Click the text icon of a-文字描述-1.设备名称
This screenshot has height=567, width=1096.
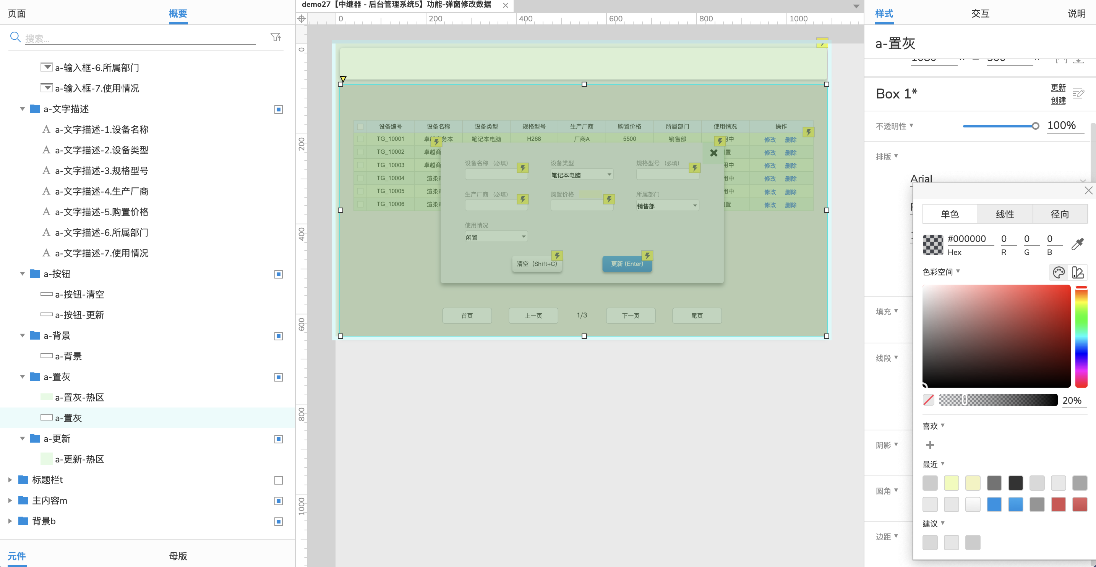tap(46, 129)
